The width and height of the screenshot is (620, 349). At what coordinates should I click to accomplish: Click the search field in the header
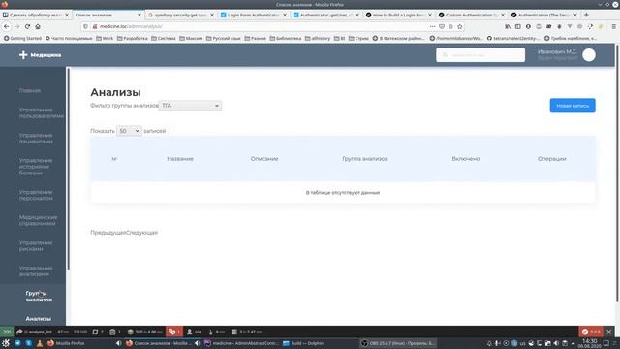click(x=480, y=55)
